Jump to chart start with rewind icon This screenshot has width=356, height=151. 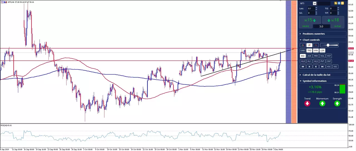coord(303,66)
